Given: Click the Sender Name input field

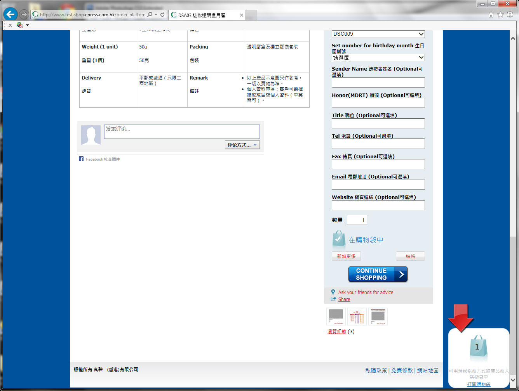Looking at the screenshot, I should [x=378, y=82].
